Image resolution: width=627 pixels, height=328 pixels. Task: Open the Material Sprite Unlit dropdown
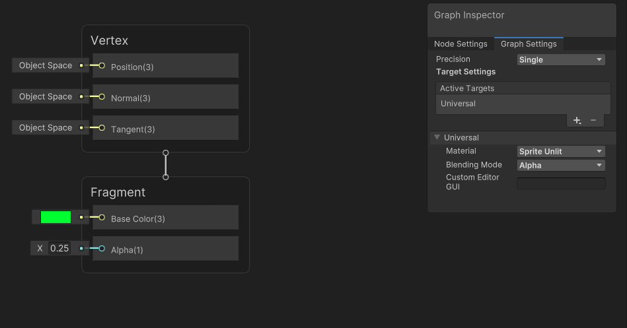pyautogui.click(x=561, y=151)
